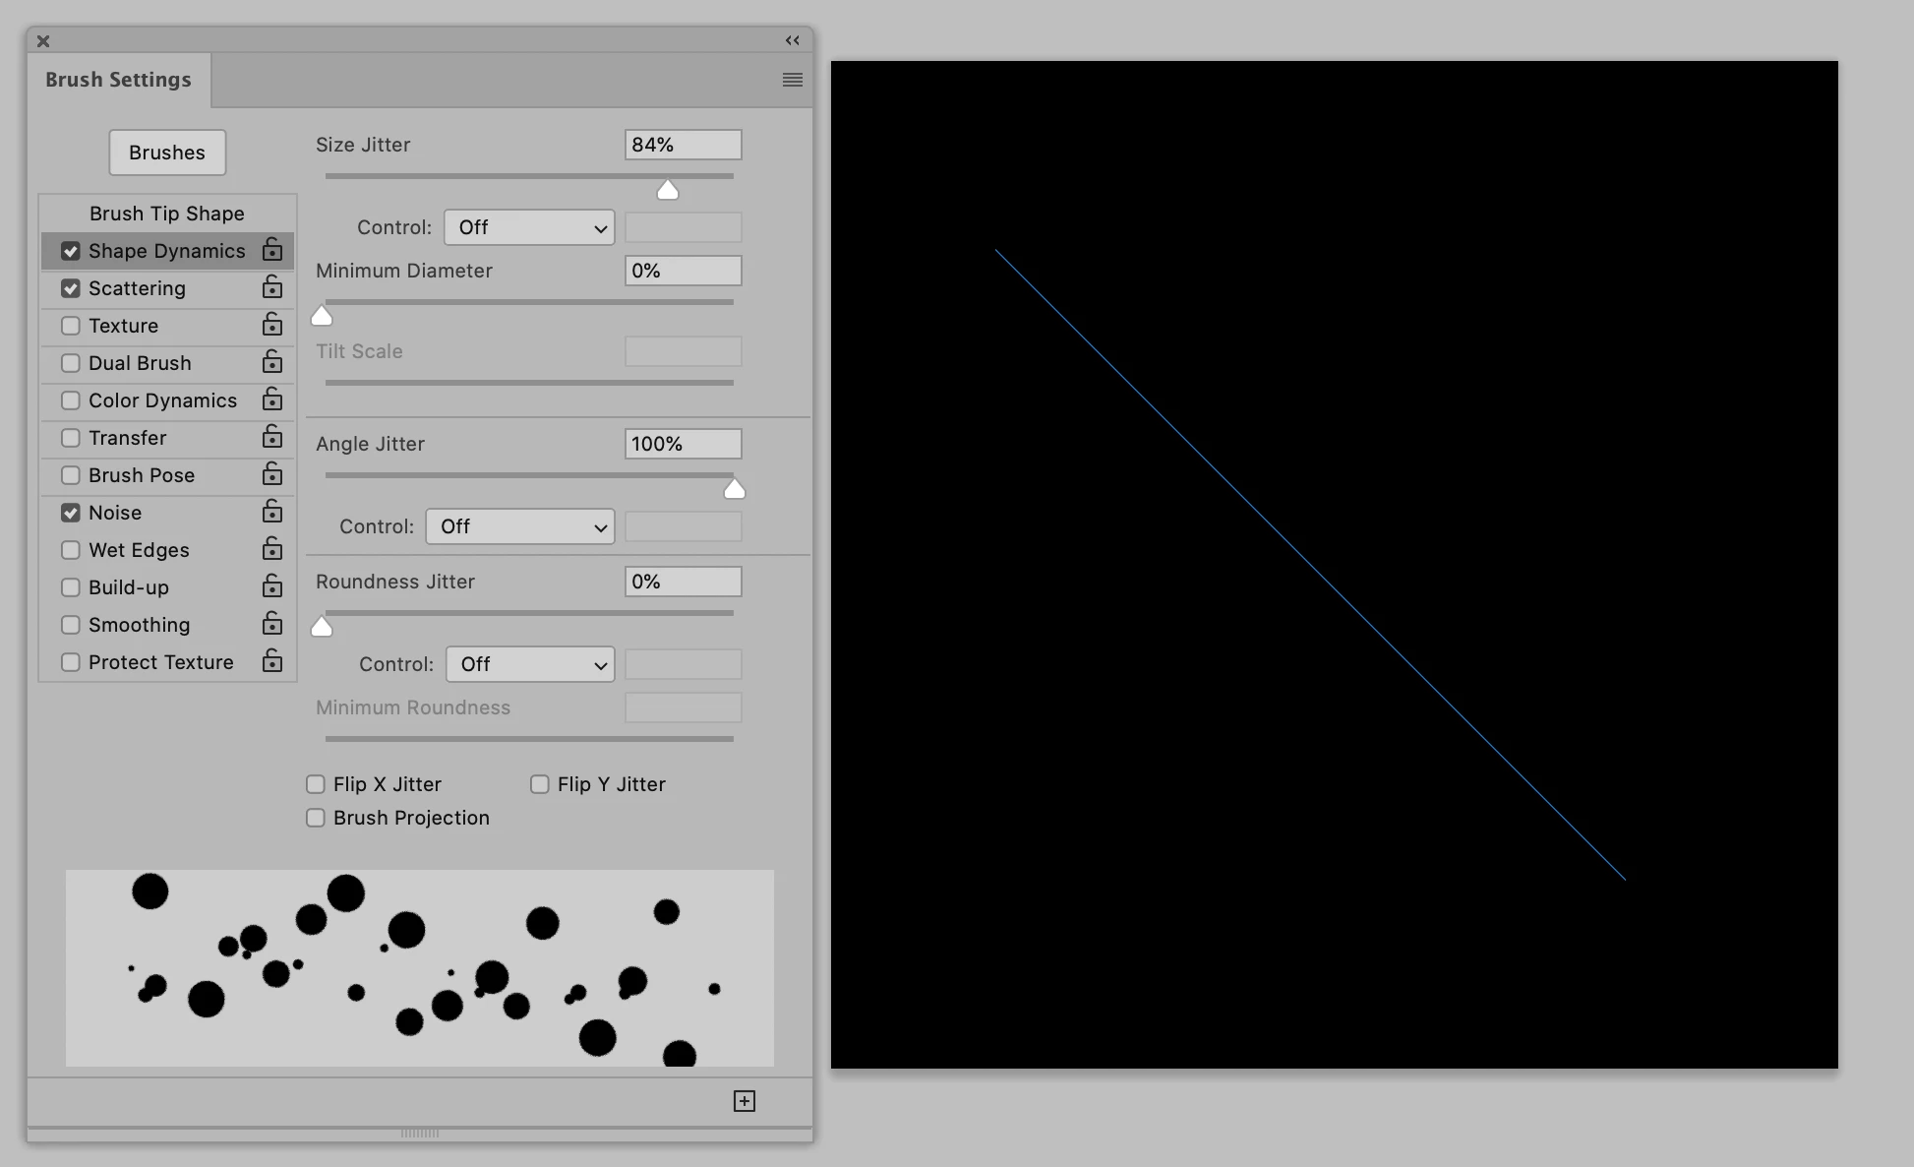Image resolution: width=1914 pixels, height=1167 pixels.
Task: Toggle lock icon for Protect Texture
Action: click(272, 661)
